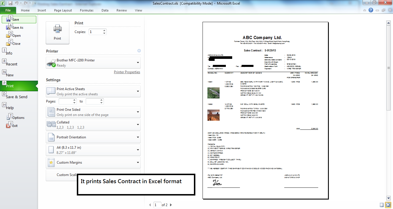Expand the Portrait Orientation dropdown
The image size is (393, 209).
[x=93, y=137]
